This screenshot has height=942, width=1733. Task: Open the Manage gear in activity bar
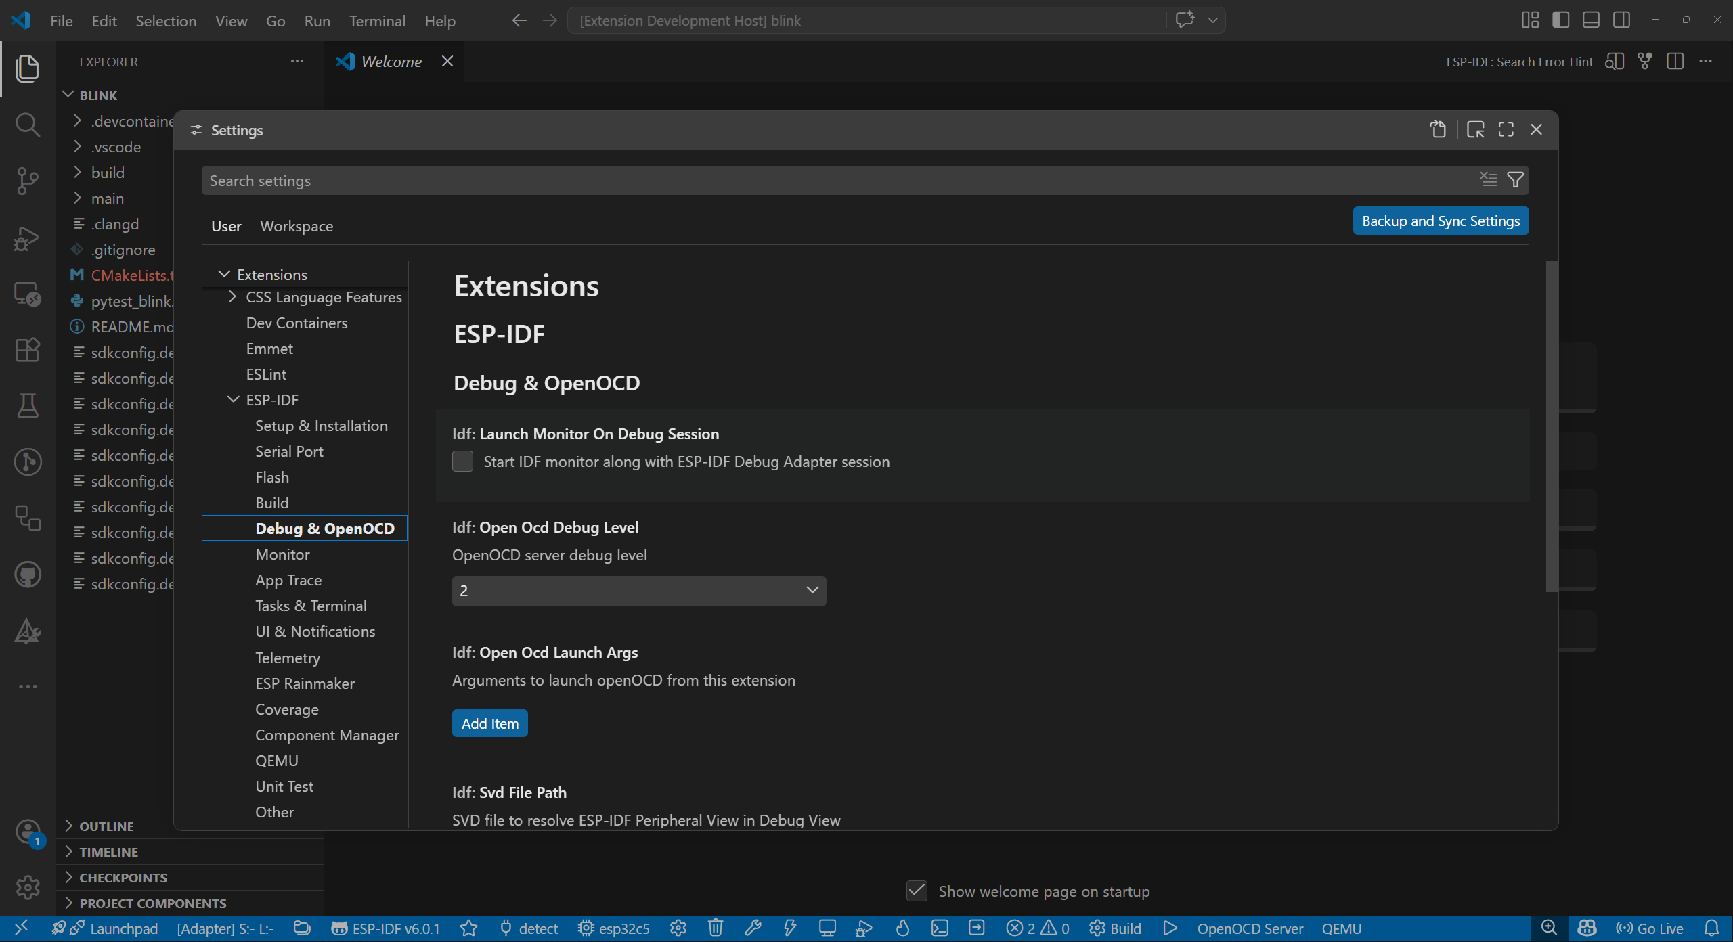click(x=27, y=887)
